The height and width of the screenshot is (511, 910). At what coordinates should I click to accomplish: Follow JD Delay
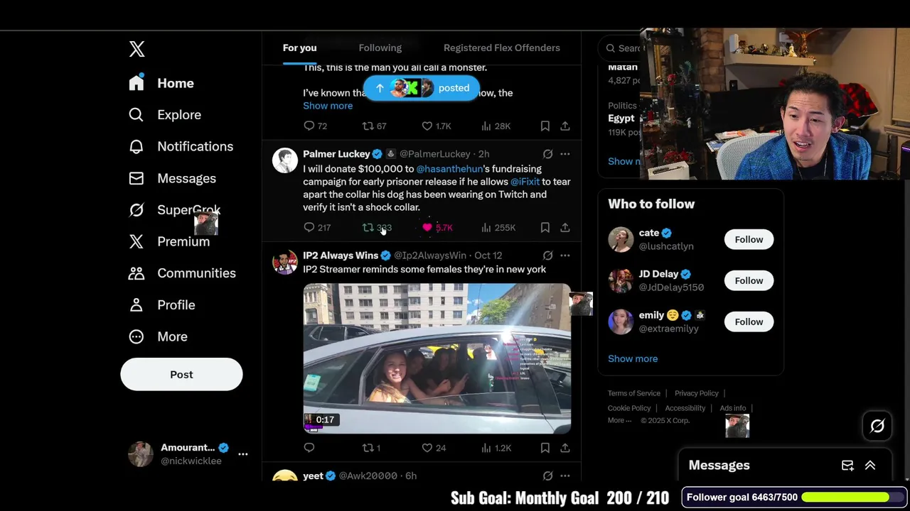click(x=749, y=280)
